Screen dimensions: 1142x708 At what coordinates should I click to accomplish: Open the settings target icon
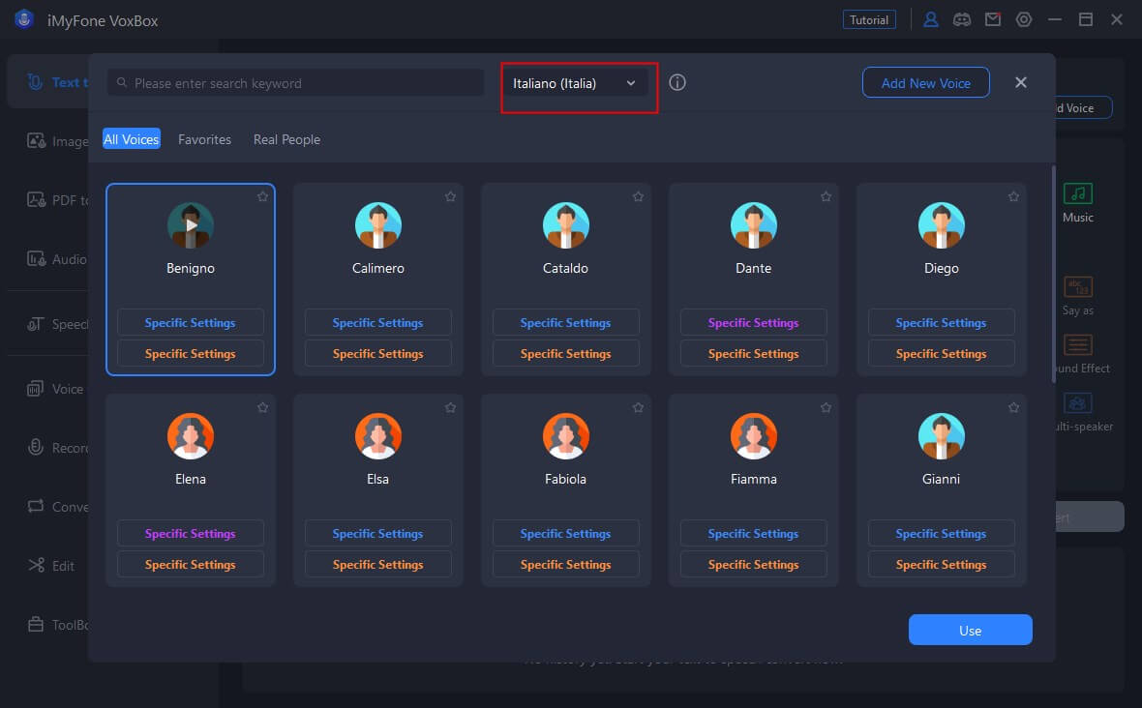pos(1024,19)
